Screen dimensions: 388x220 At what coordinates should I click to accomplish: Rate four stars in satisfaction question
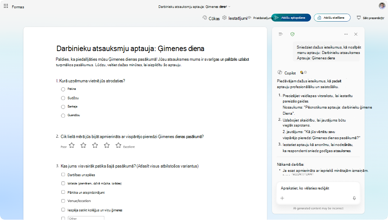pyautogui.click(x=107, y=145)
